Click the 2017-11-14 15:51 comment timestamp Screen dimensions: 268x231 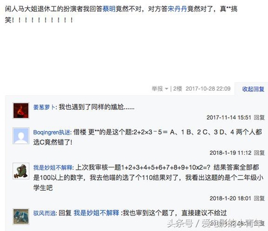[x=229, y=117]
